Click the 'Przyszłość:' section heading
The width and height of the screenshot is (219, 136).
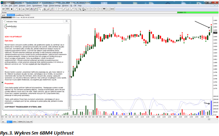pos(9,83)
